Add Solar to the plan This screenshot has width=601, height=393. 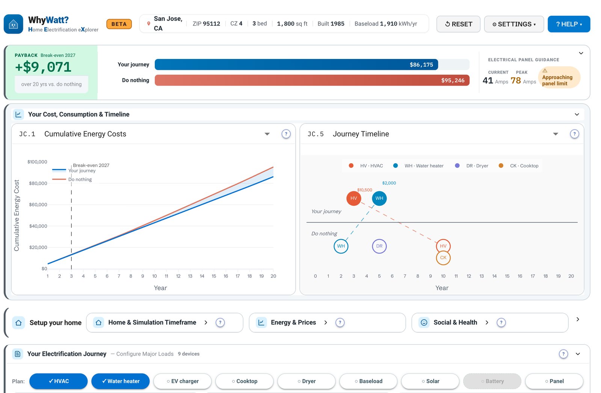(430, 381)
